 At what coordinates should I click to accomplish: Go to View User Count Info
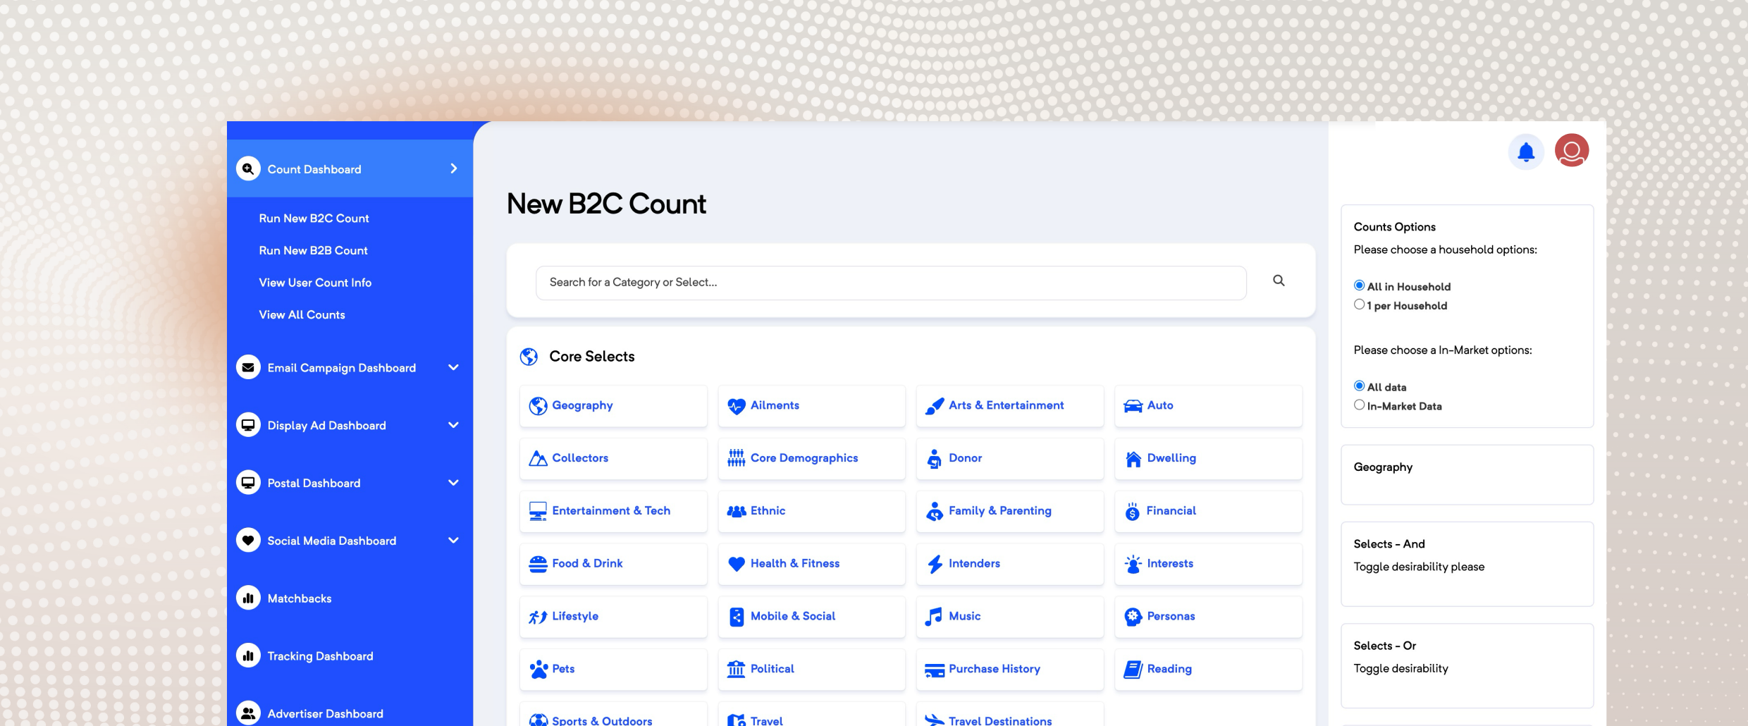315,283
